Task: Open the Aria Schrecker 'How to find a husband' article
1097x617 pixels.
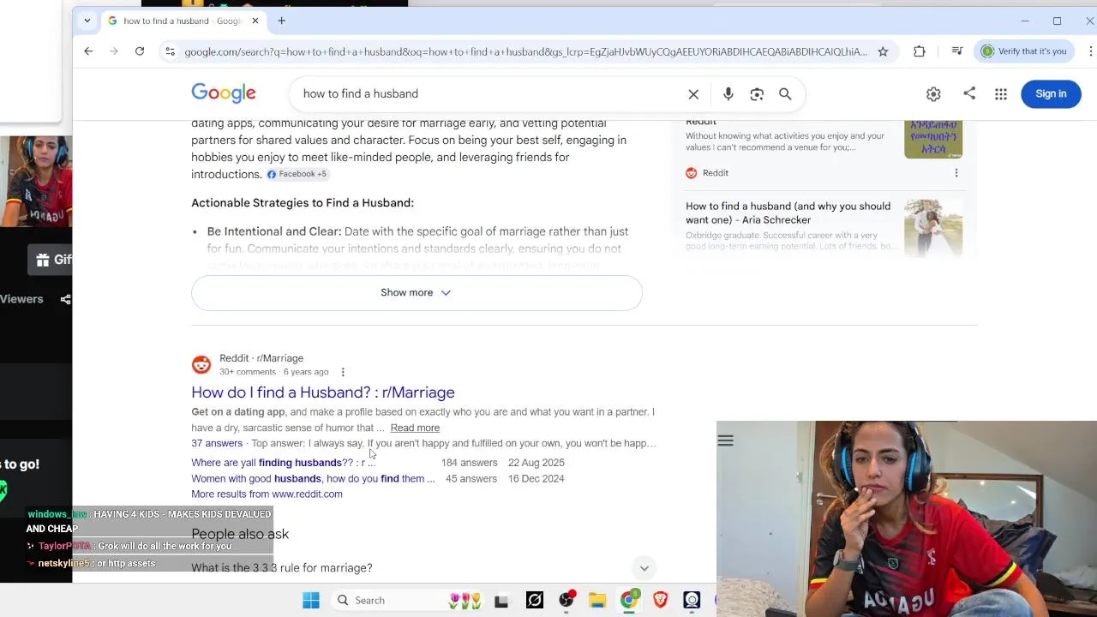Action: point(788,213)
